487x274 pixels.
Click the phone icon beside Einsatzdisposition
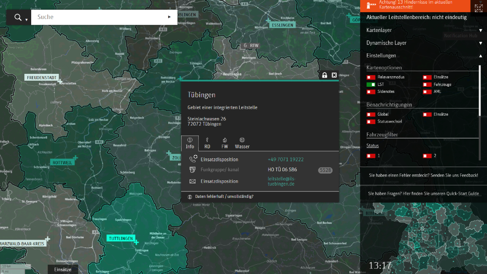coord(193,159)
